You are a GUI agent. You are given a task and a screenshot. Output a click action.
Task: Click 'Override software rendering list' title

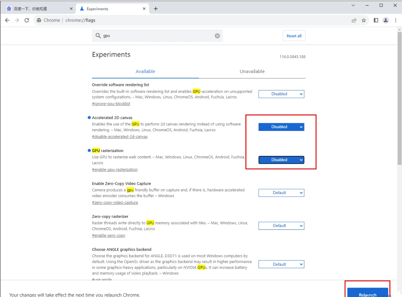click(x=120, y=85)
